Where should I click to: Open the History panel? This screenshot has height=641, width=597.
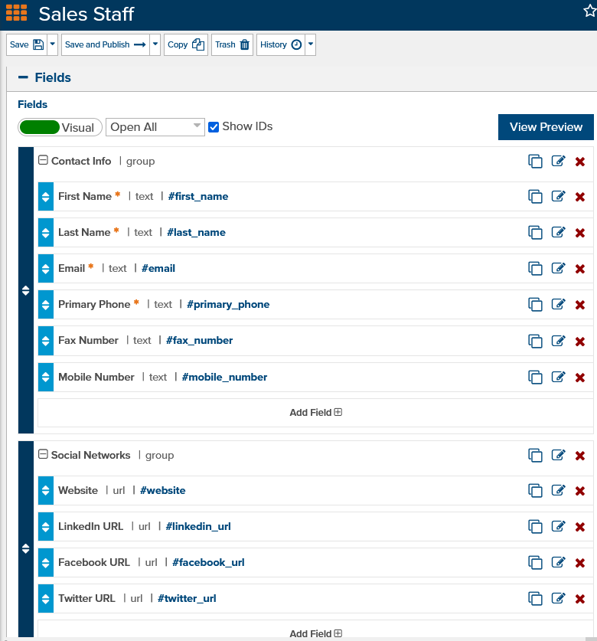pos(281,44)
